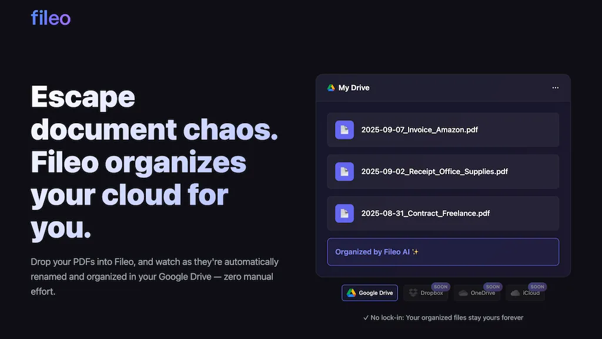Select the Google Drive icon in My Drive header
602x339 pixels.
(332, 87)
